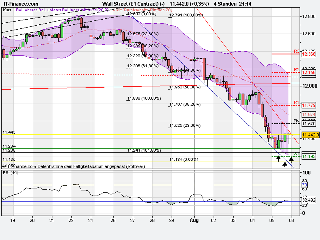320x240 pixels.
Task: Click the red R1 label on chart
Action: [296, 102]
